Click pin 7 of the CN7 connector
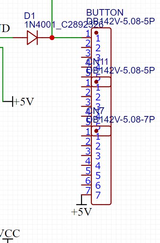Viewport: 160px width, 243px height. [86, 195]
